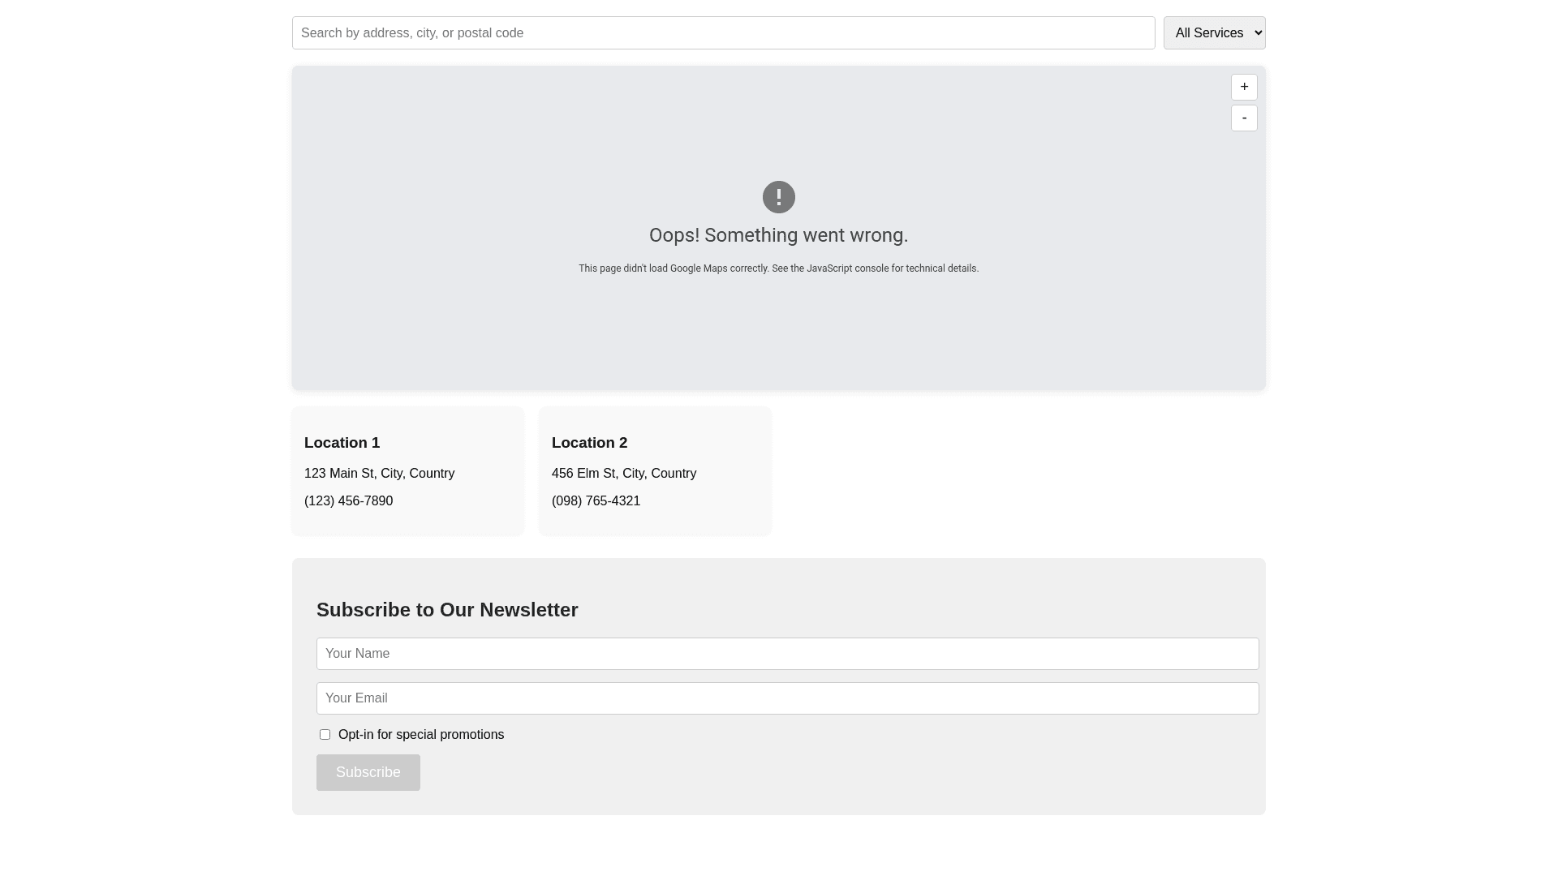Viewport: 1558px width, 876px height.
Task: Click the 'Oops! Something went wrong' heading
Action: (x=778, y=235)
